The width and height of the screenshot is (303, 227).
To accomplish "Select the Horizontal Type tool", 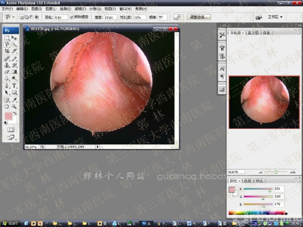I will pos(15,85).
